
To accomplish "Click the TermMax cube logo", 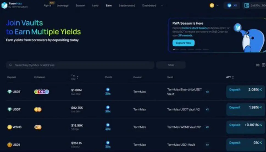I will click(4, 5).
